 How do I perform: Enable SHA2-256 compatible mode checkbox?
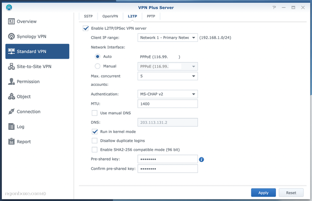pyautogui.click(x=94, y=149)
